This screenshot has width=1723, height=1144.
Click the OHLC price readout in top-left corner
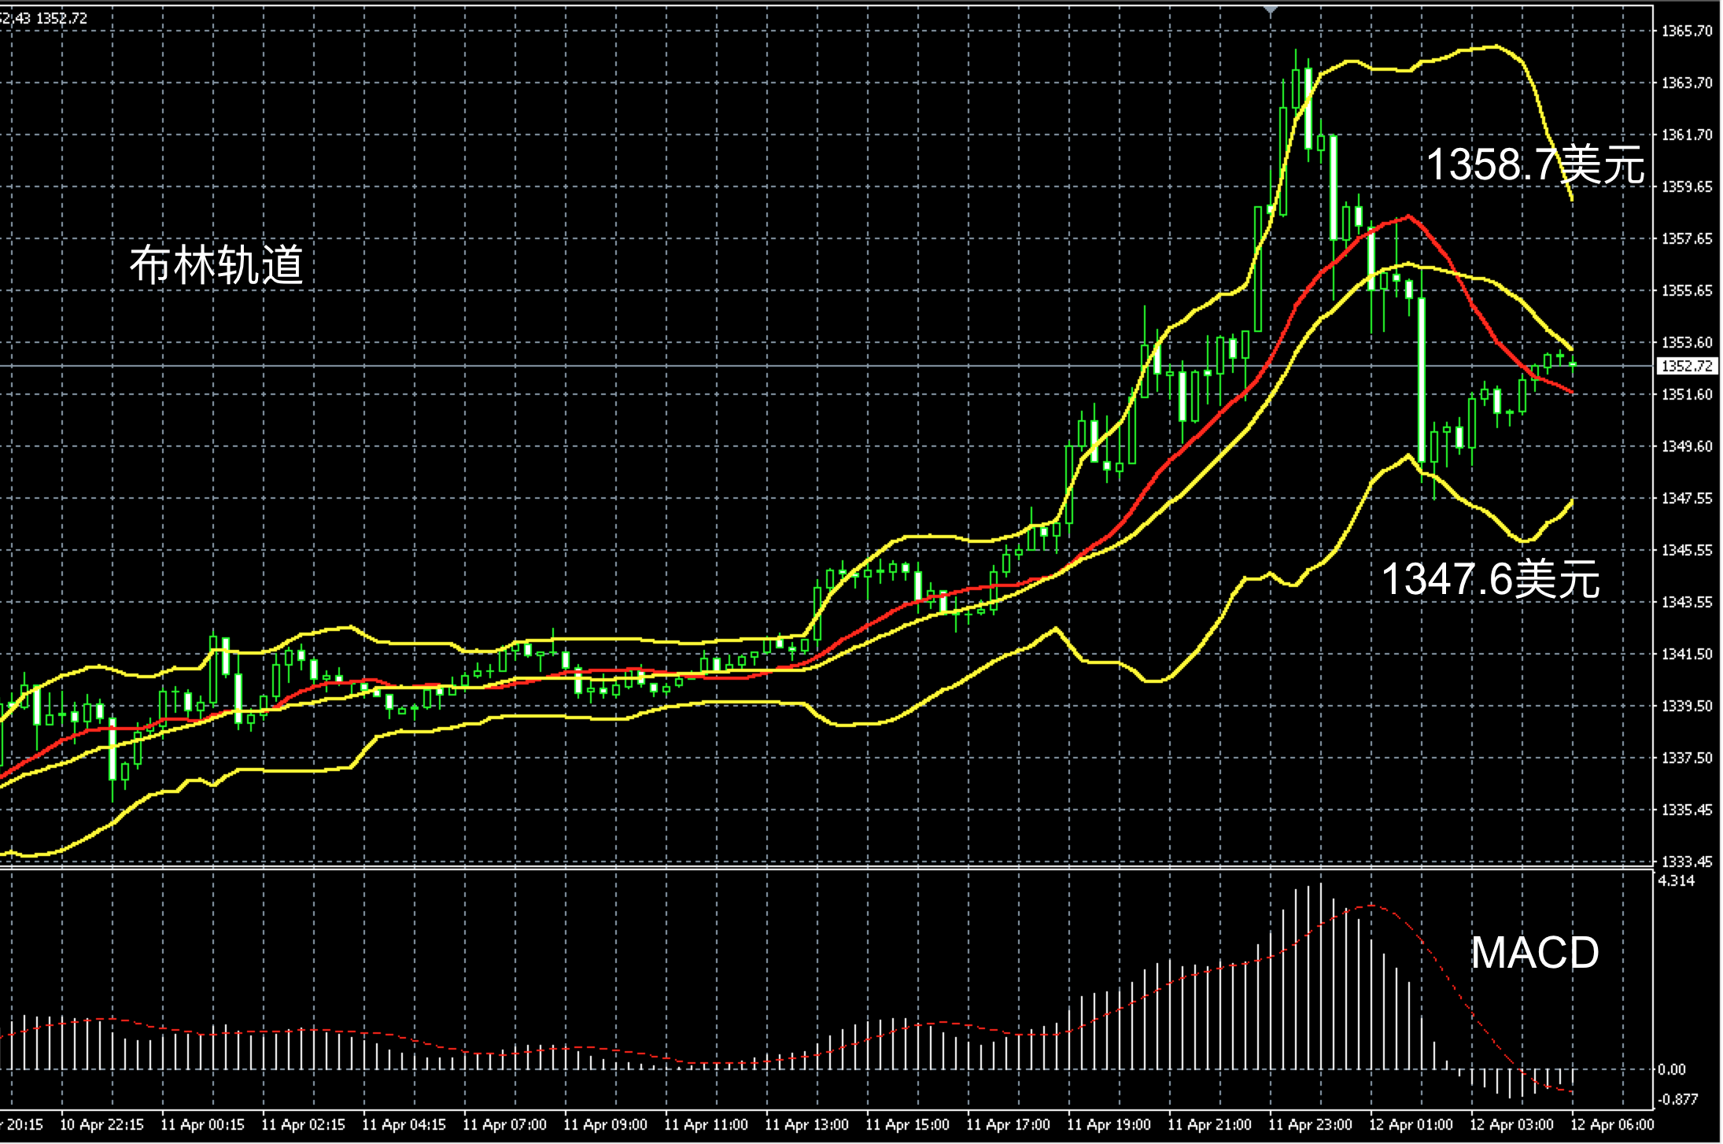pyautogui.click(x=44, y=18)
